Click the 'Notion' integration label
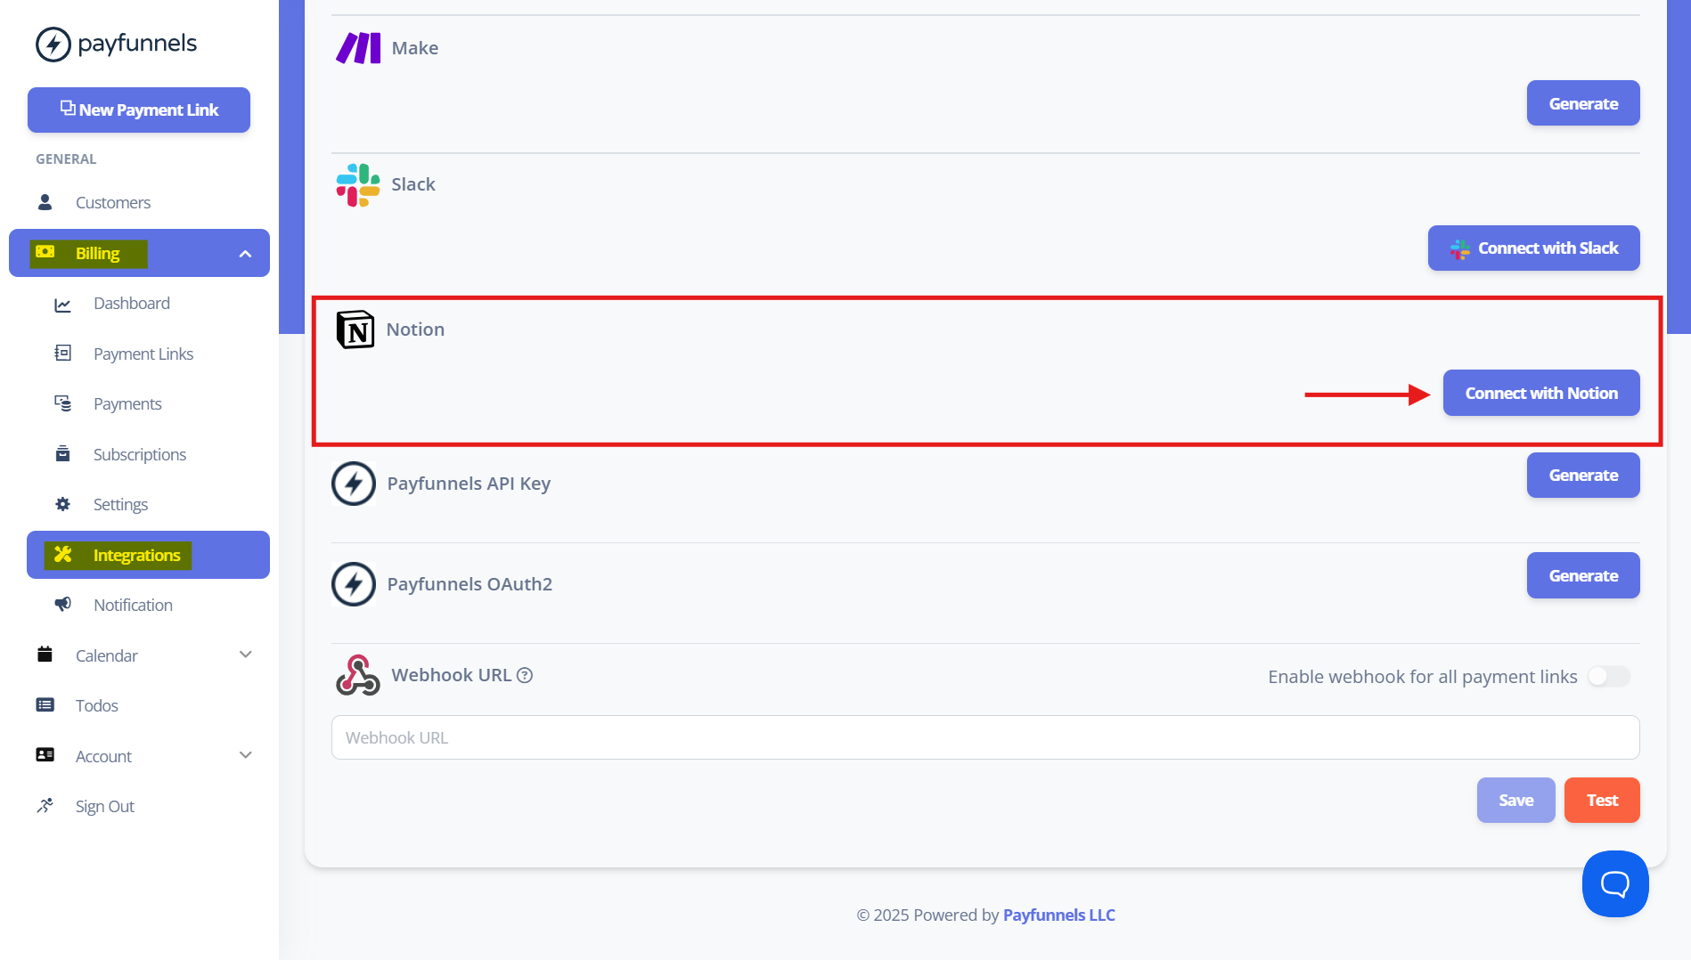 (415, 329)
